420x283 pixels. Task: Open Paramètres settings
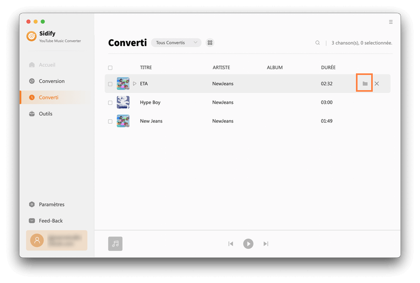51,204
